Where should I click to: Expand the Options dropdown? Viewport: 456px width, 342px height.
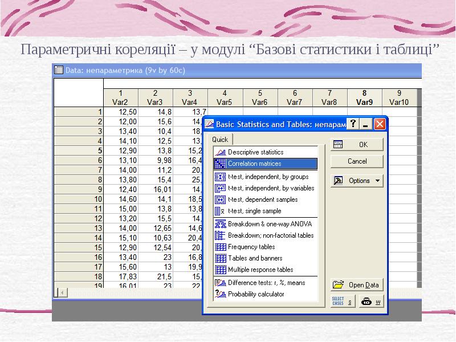(x=357, y=181)
